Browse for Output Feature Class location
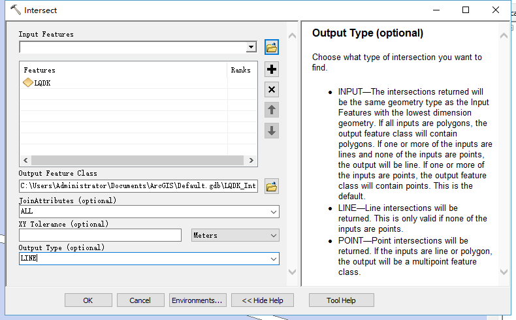The height and width of the screenshot is (320, 516). coord(272,187)
